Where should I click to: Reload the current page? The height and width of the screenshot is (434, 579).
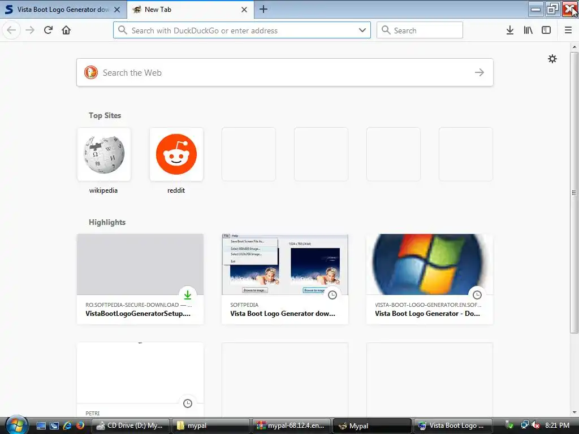(x=48, y=30)
